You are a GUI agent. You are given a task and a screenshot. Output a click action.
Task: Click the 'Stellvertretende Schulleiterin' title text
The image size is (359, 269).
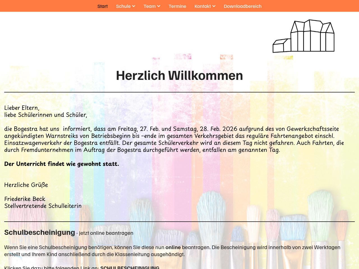[43, 206]
